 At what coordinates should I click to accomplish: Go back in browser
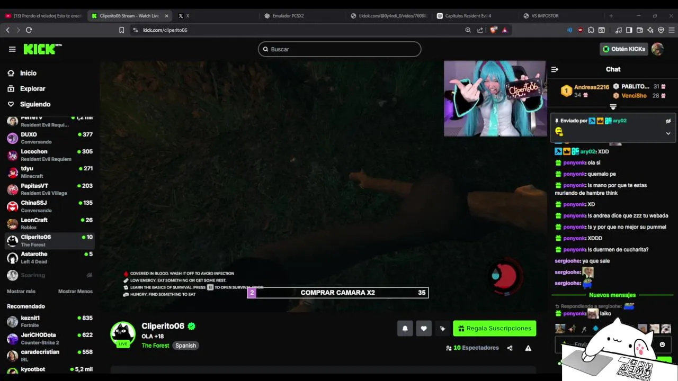pos(7,30)
